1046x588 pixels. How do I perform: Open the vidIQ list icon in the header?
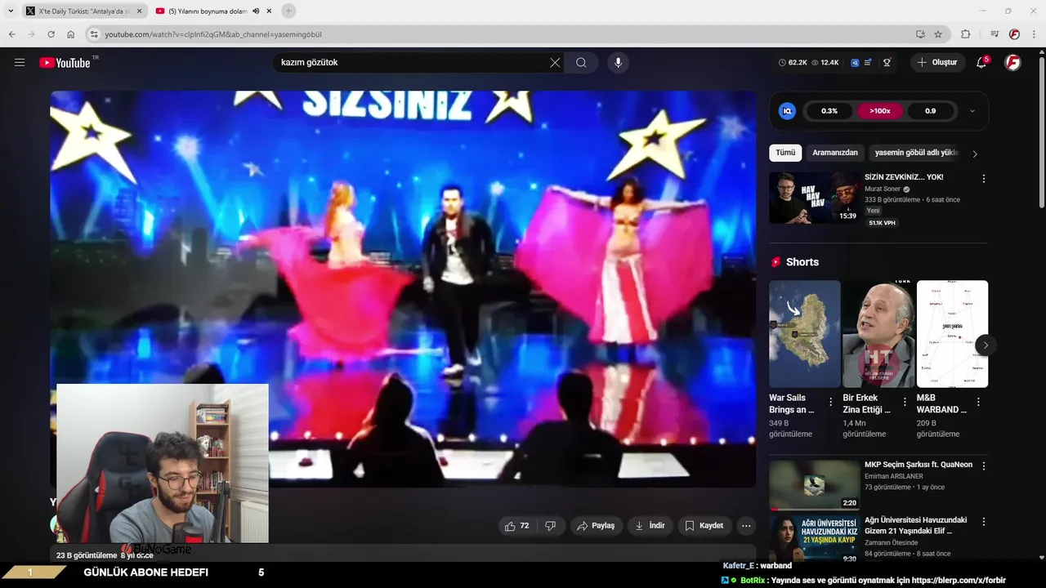point(868,62)
